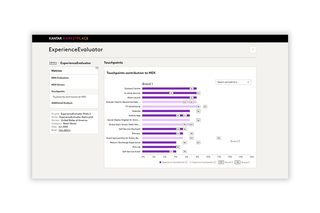
Task: Click the CV Brand 2 legend marker
Action: point(221,162)
